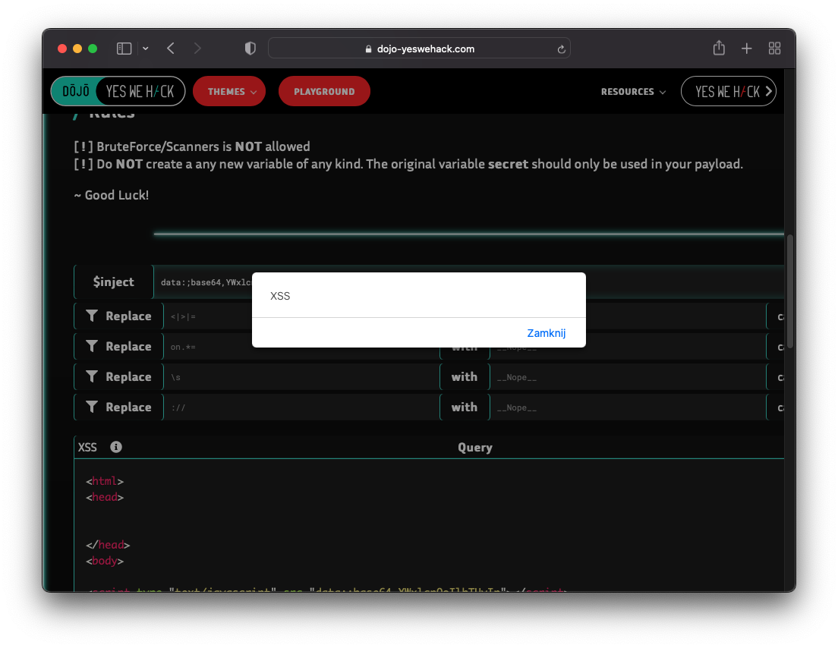The width and height of the screenshot is (838, 648).
Task: Click the page vertical scrollbar
Action: coord(790,291)
